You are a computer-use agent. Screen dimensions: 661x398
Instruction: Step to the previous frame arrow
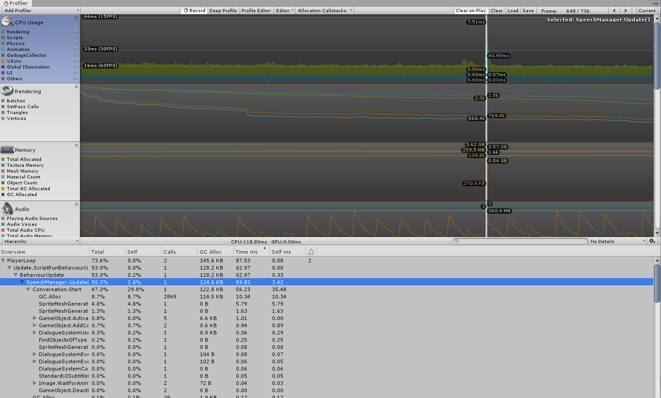click(x=614, y=10)
